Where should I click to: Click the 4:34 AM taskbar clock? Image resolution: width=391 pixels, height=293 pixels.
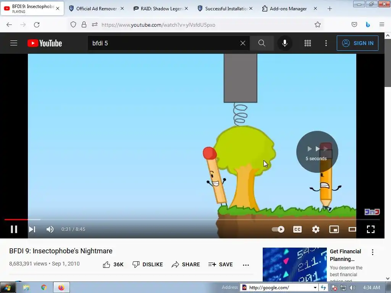pyautogui.click(x=372, y=288)
